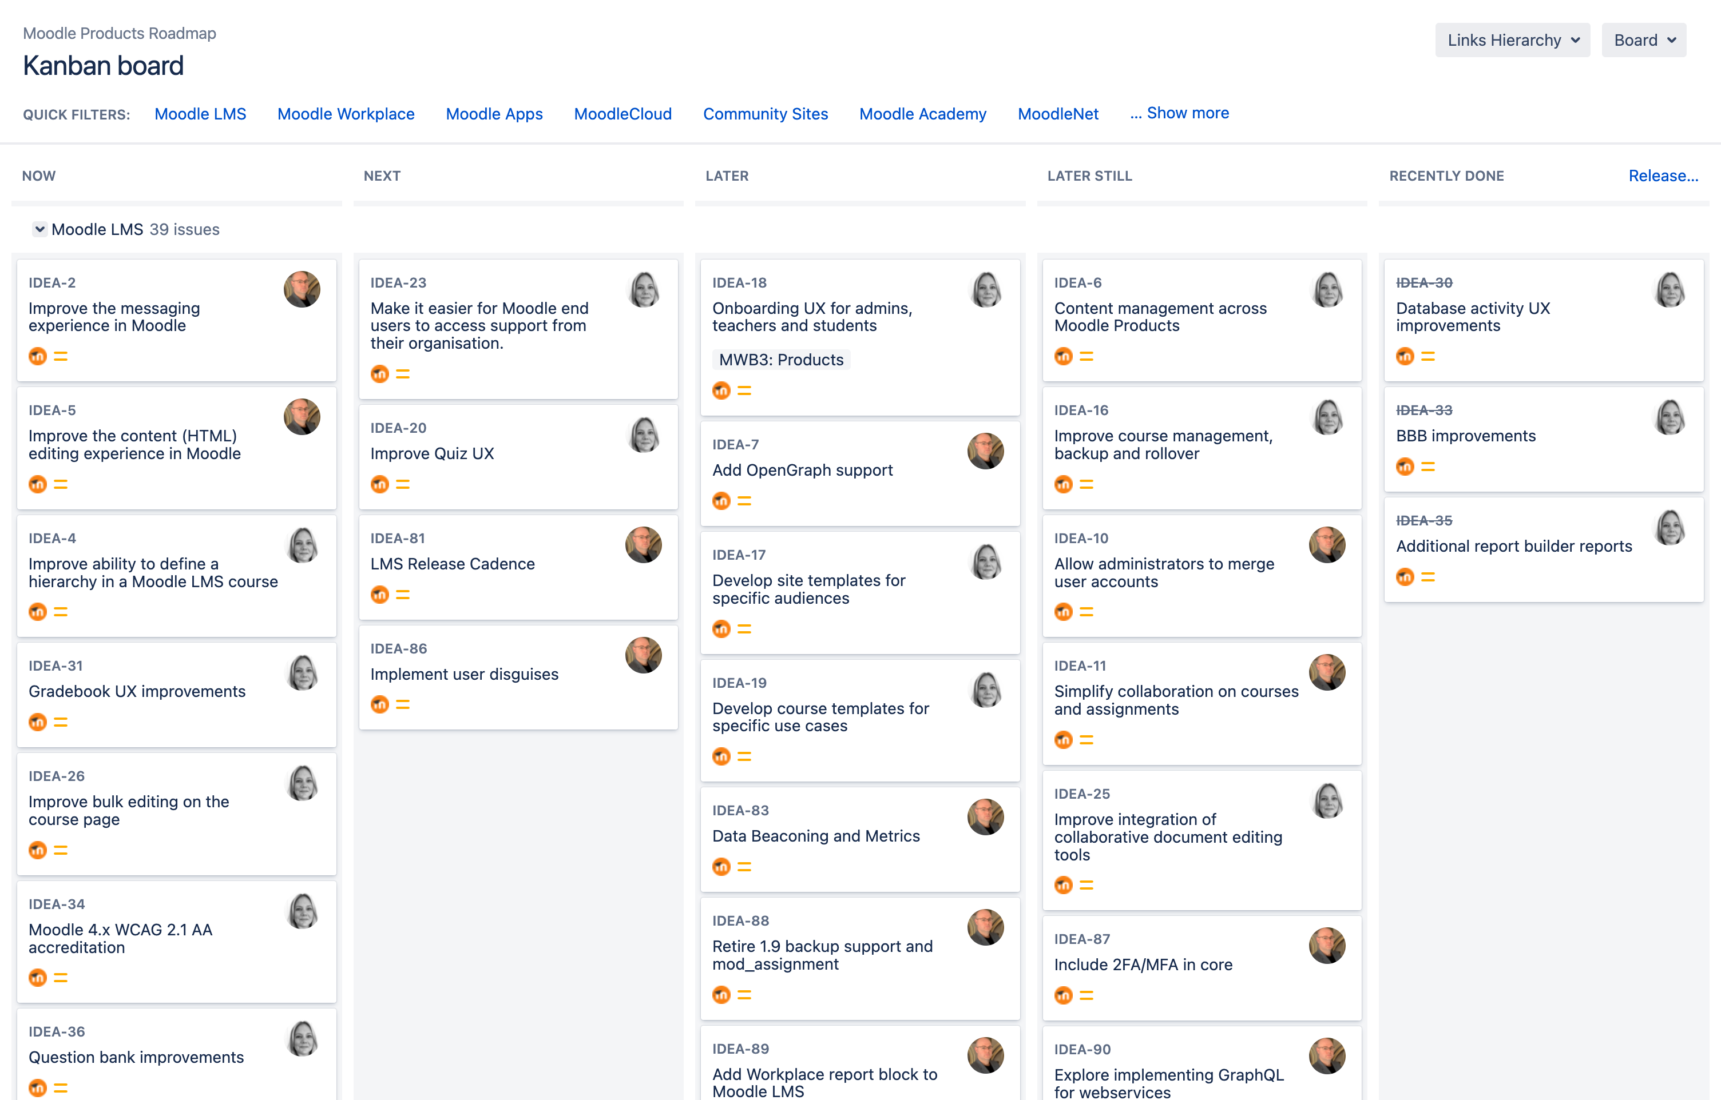Show more quick filters
The image size is (1721, 1100).
(x=1179, y=113)
